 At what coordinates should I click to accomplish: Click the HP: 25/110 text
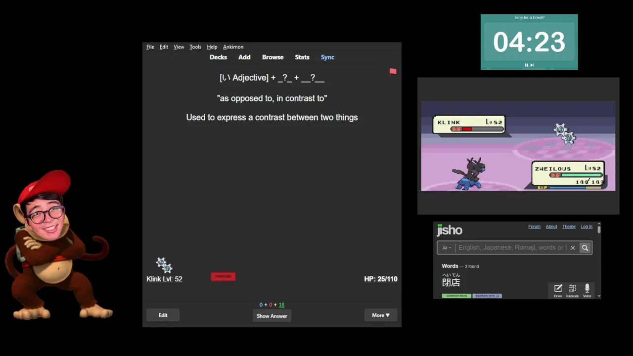[381, 279]
